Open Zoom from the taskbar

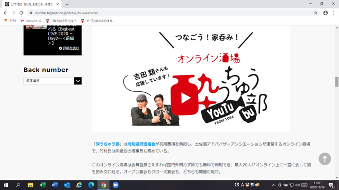(115, 185)
